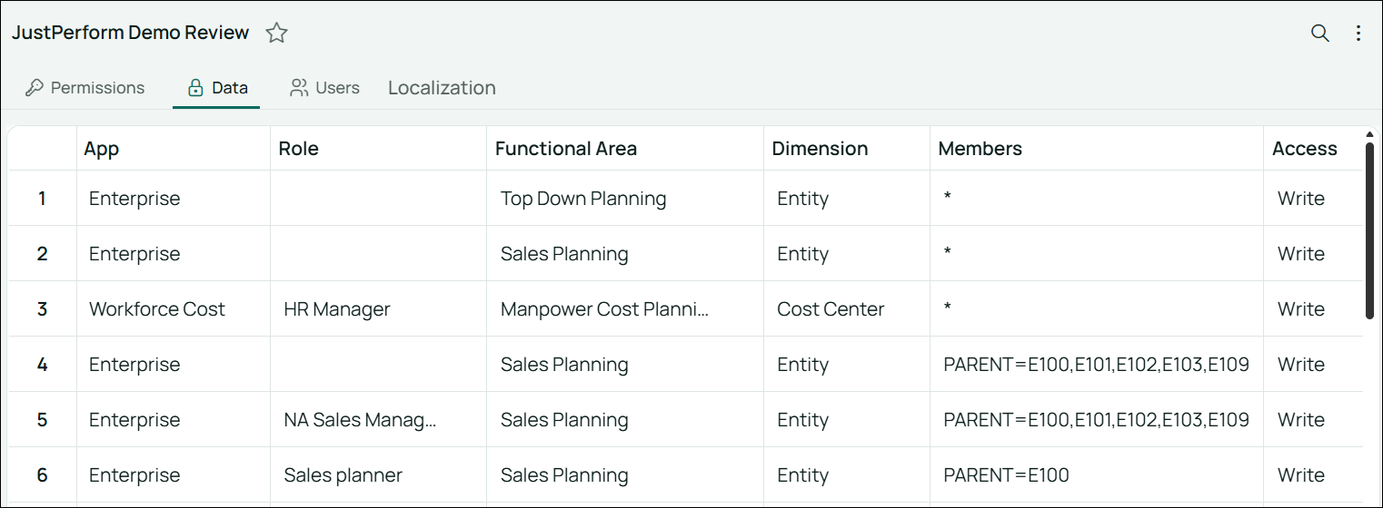Click the Workforce Cost app cell
Image resolution: width=1383 pixels, height=508 pixels.
(173, 308)
